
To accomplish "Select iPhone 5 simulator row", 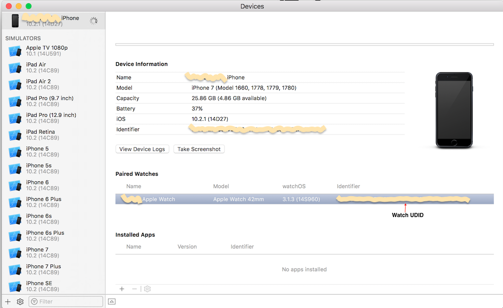I will coord(53,151).
